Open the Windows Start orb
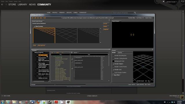Screen dimensions: 185x104 [3, 102]
